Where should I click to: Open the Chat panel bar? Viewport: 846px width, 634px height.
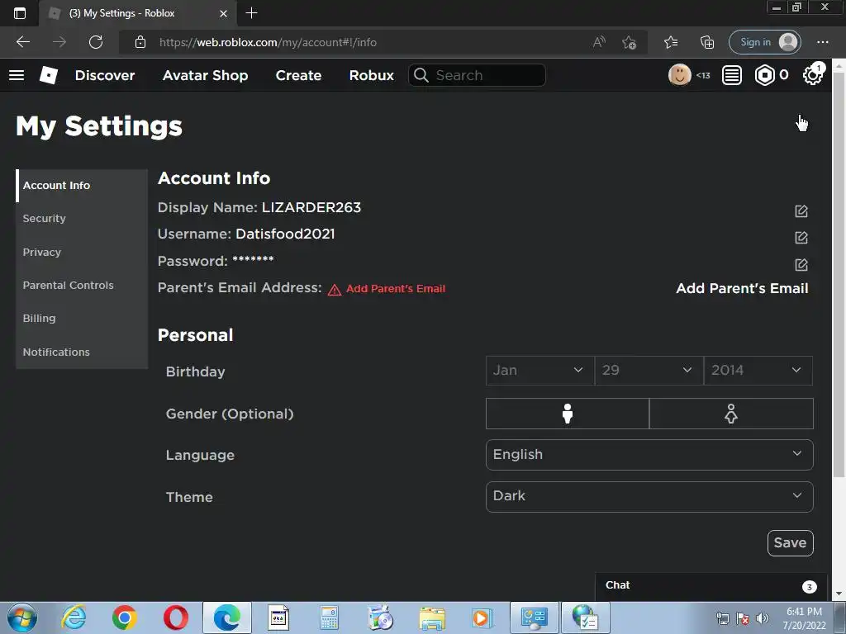[711, 586]
